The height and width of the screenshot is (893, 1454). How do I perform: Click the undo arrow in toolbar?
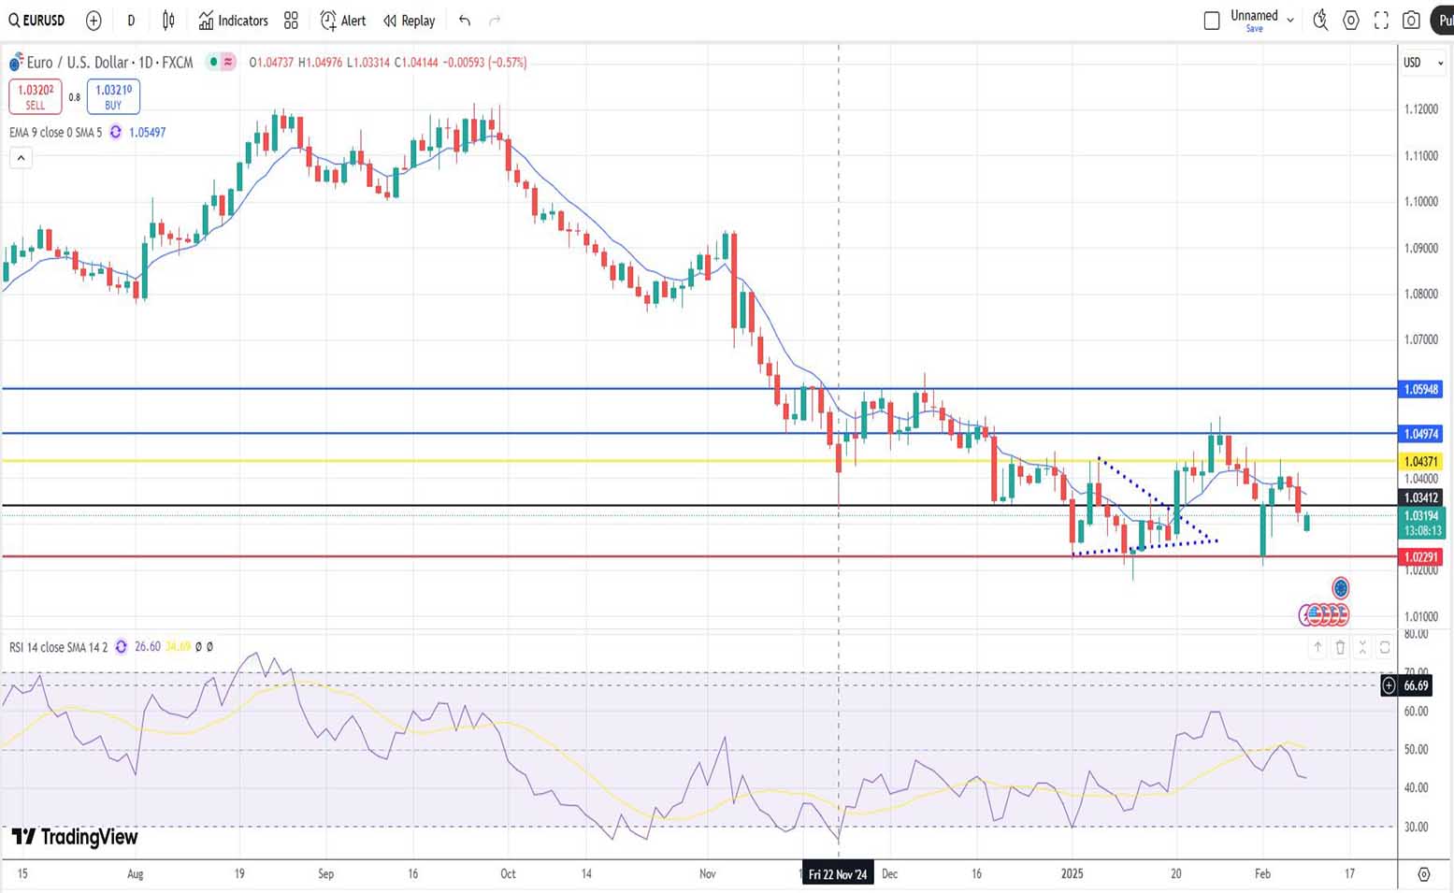(465, 21)
